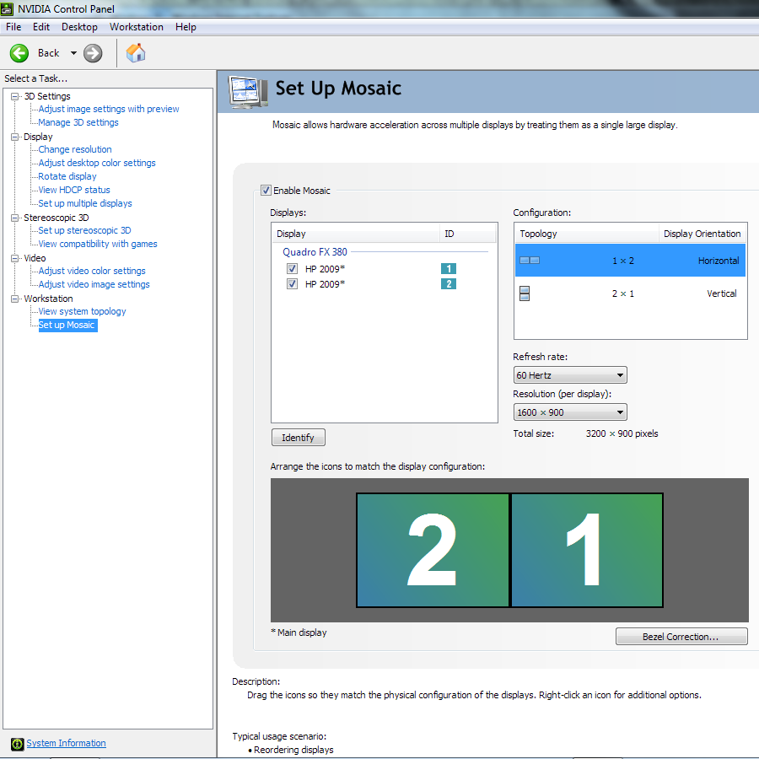Screen dimensions: 759x759
Task: Open the Resolution per display dropdown
Action: [570, 412]
